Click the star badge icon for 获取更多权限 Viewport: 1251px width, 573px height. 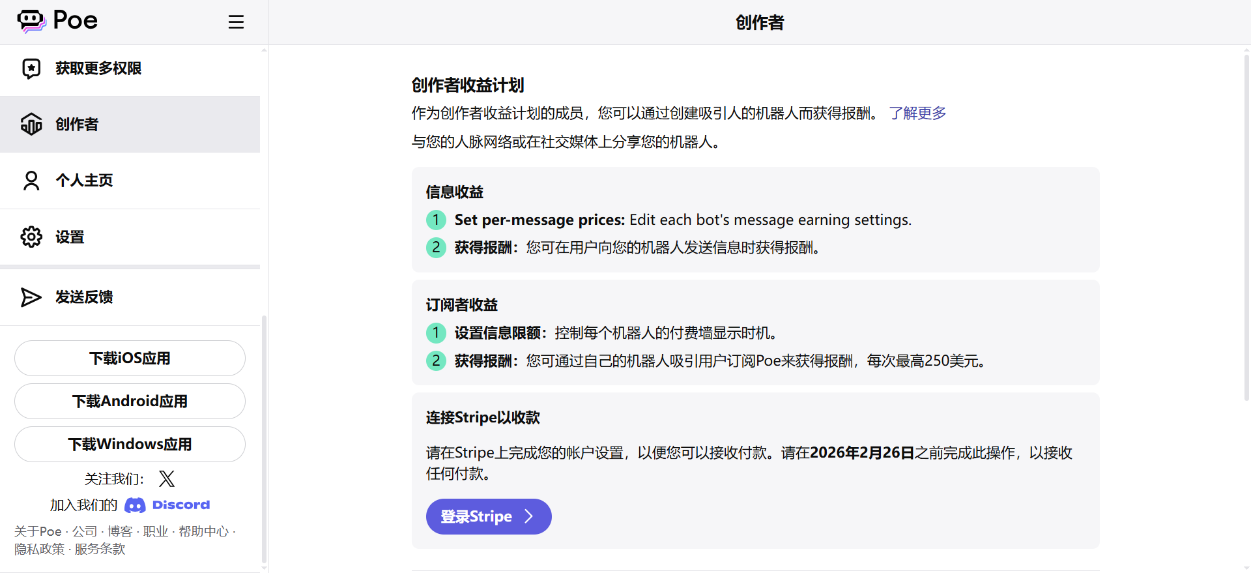coord(31,68)
